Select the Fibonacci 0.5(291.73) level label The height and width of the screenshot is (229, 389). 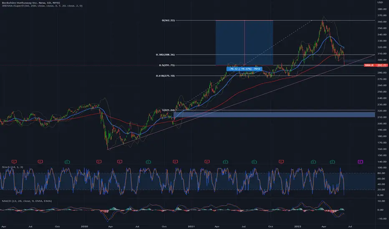(x=167, y=65)
